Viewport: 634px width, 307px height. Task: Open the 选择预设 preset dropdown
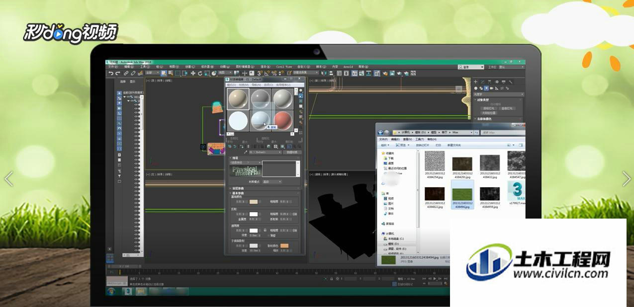click(246, 162)
